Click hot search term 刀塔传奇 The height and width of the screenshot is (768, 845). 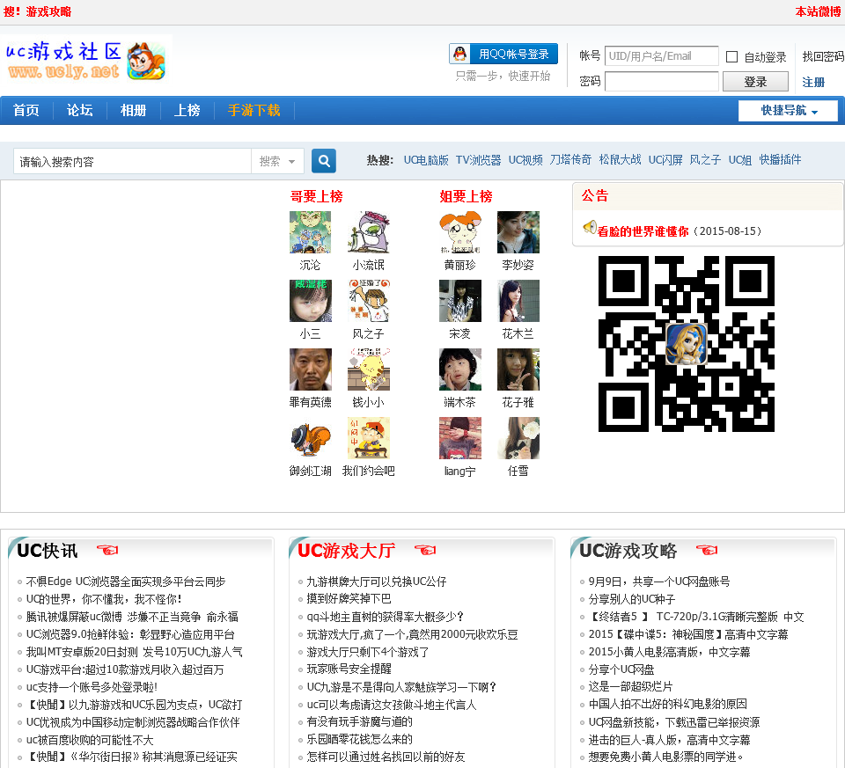coord(570,160)
